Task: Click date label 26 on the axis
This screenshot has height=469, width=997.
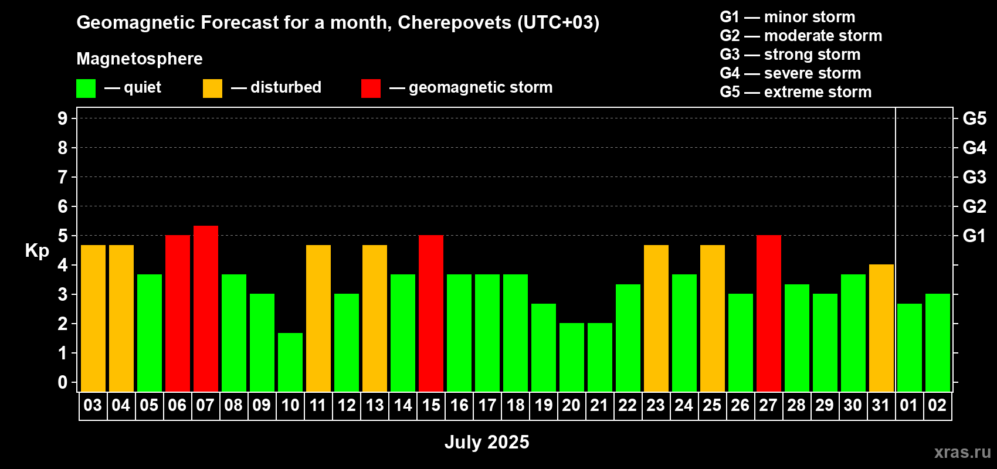Action: pyautogui.click(x=740, y=405)
